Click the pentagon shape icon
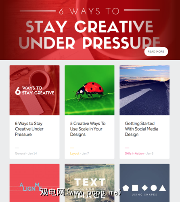This screenshot has width=180, height=202. [126, 188]
